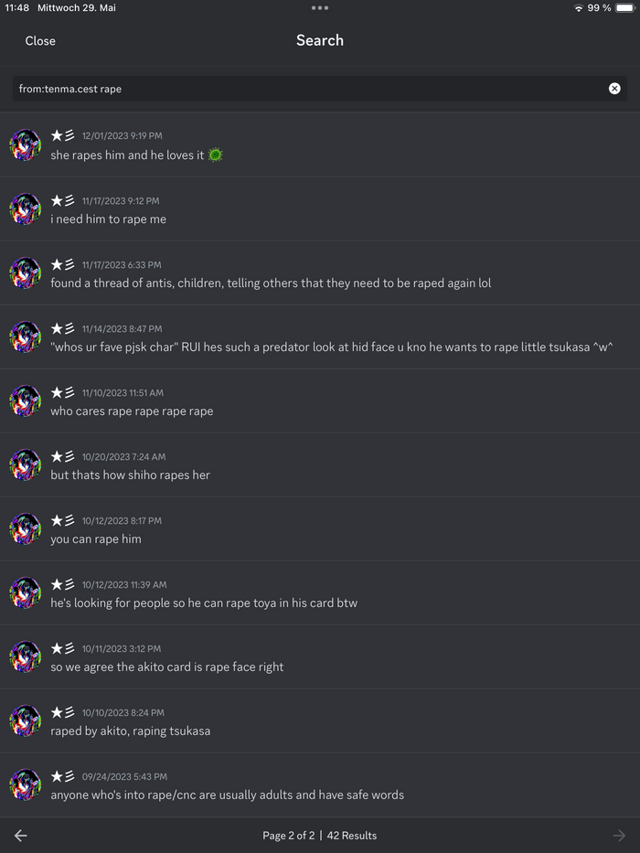The width and height of the screenshot is (640, 853).
Task: Open the avatar on the 12/01/2023 9:19 PM message
Action: tap(26, 145)
